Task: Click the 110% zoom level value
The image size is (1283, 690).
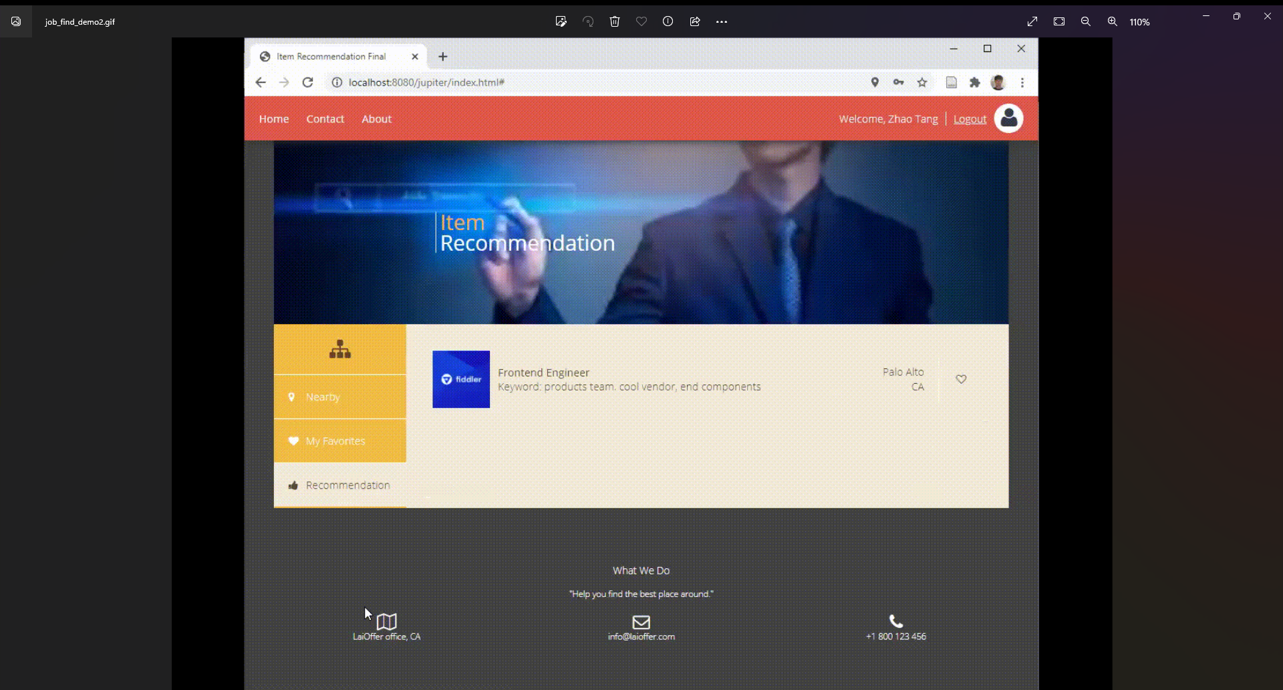Action: pos(1139,22)
